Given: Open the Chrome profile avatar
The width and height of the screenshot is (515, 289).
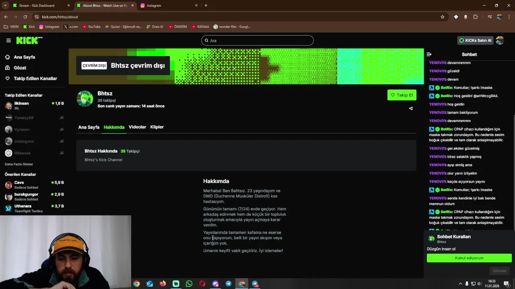Looking at the screenshot, I should [x=499, y=17].
